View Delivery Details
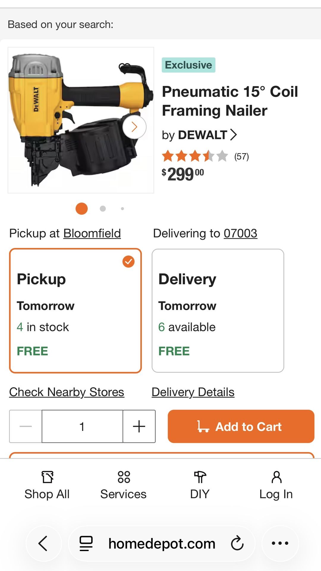This screenshot has height=571, width=321. [x=193, y=392]
